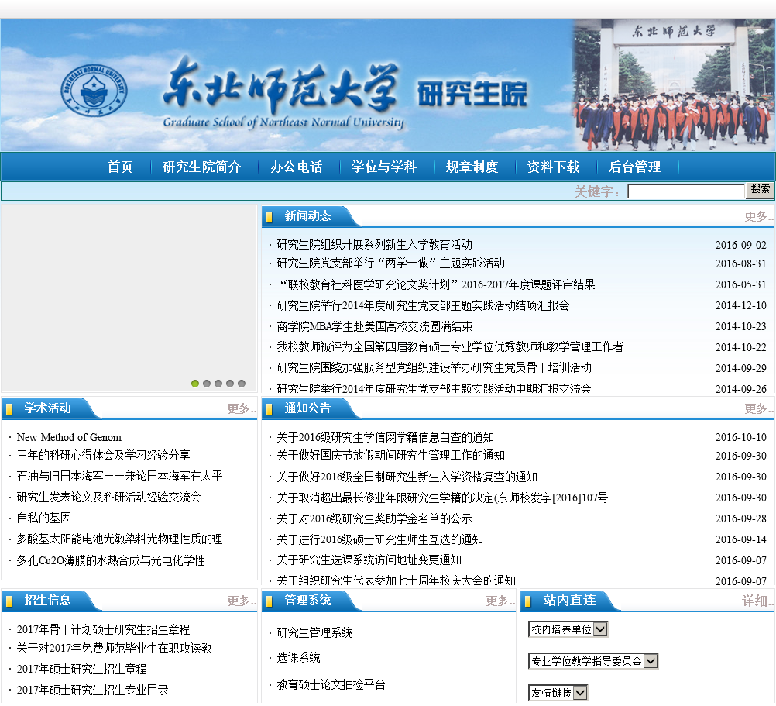Select the first green slideshow dot

click(x=195, y=383)
